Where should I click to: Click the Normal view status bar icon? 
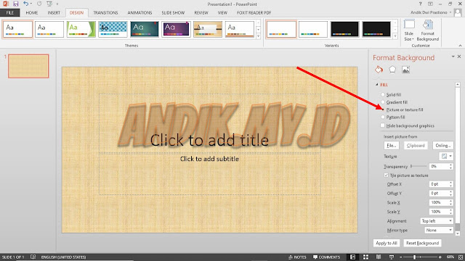(352, 257)
